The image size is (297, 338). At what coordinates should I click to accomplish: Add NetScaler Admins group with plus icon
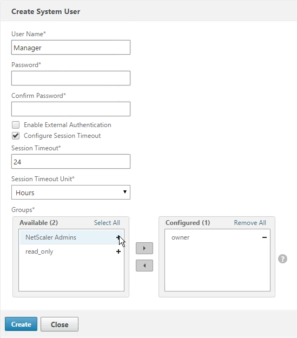click(x=118, y=237)
